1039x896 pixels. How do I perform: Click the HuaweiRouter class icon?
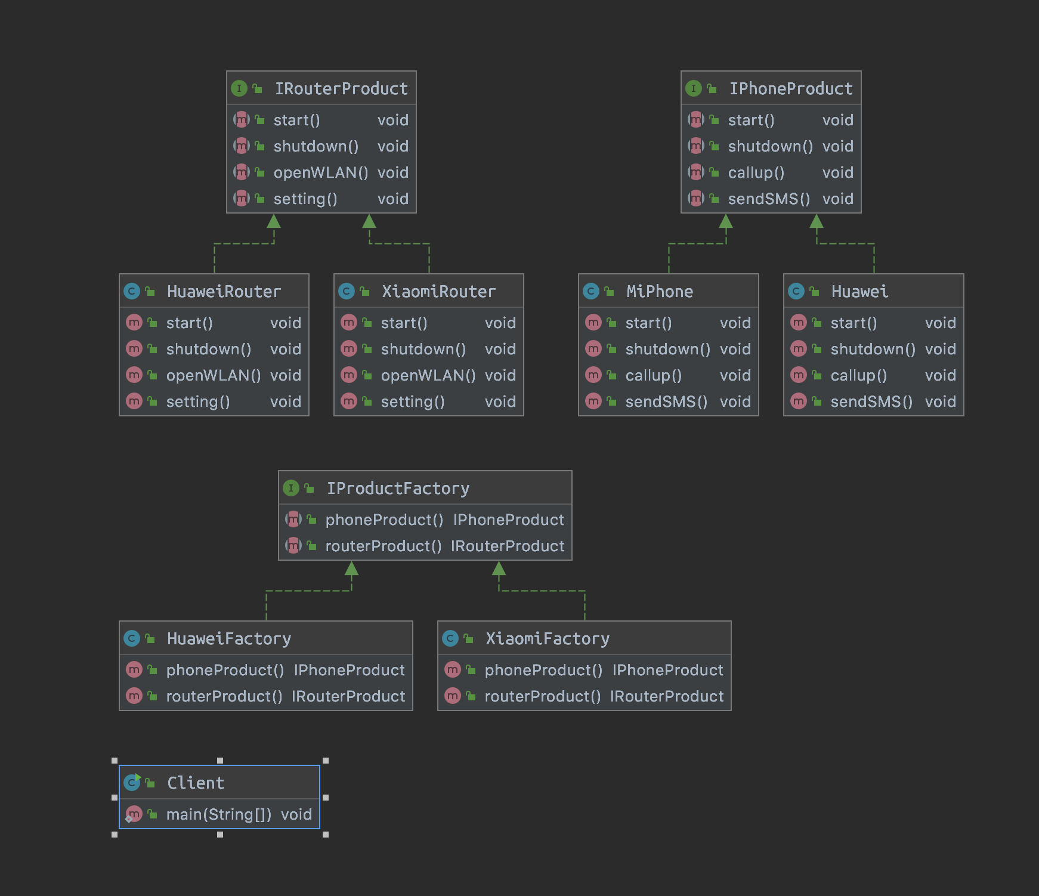point(132,291)
